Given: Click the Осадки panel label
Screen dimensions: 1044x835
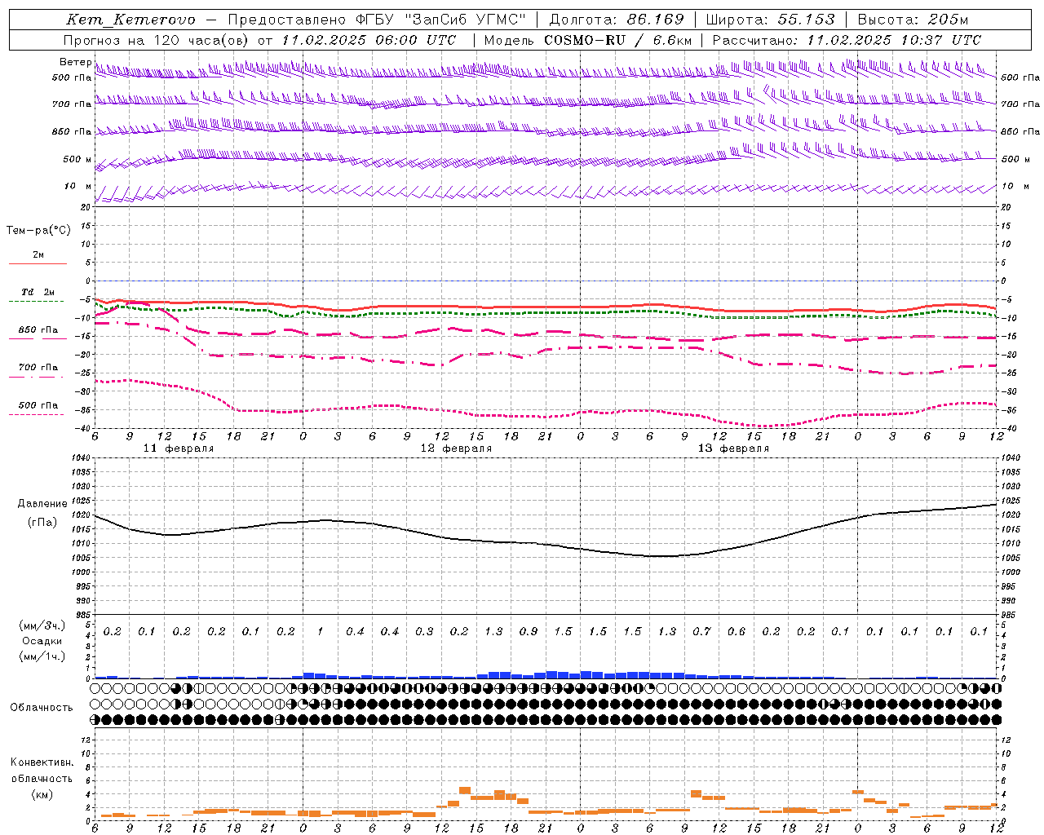Looking at the screenshot, I should (x=41, y=641).
